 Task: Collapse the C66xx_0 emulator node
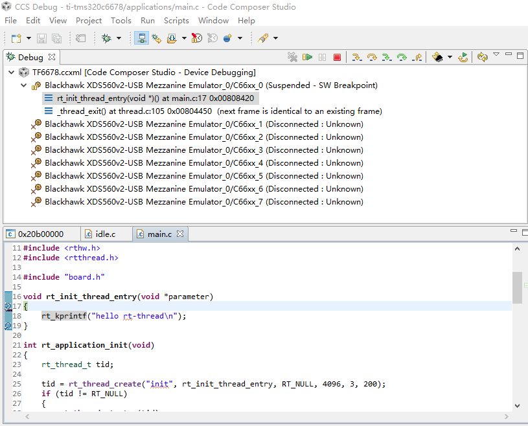(x=24, y=85)
